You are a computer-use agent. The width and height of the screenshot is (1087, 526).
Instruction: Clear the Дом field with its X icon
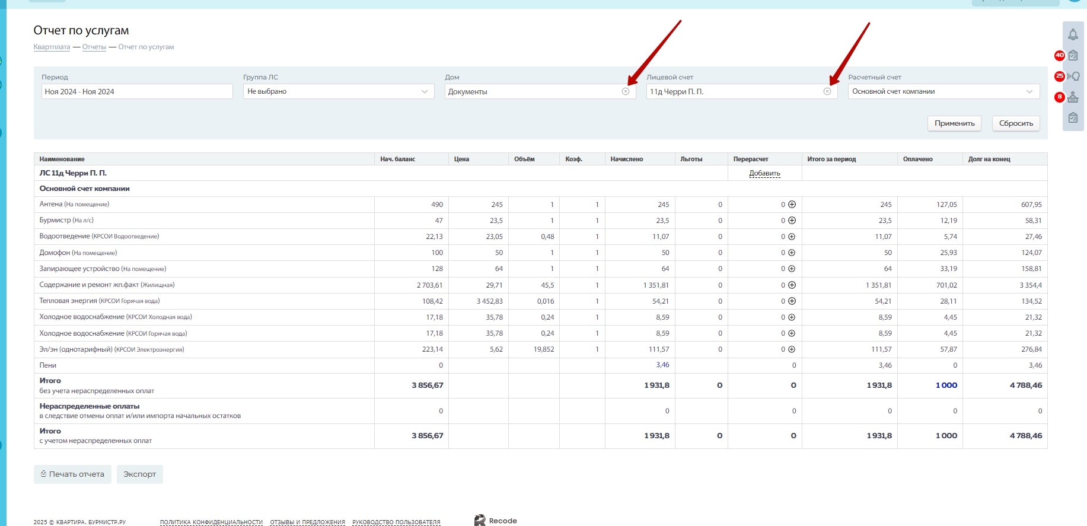point(626,91)
